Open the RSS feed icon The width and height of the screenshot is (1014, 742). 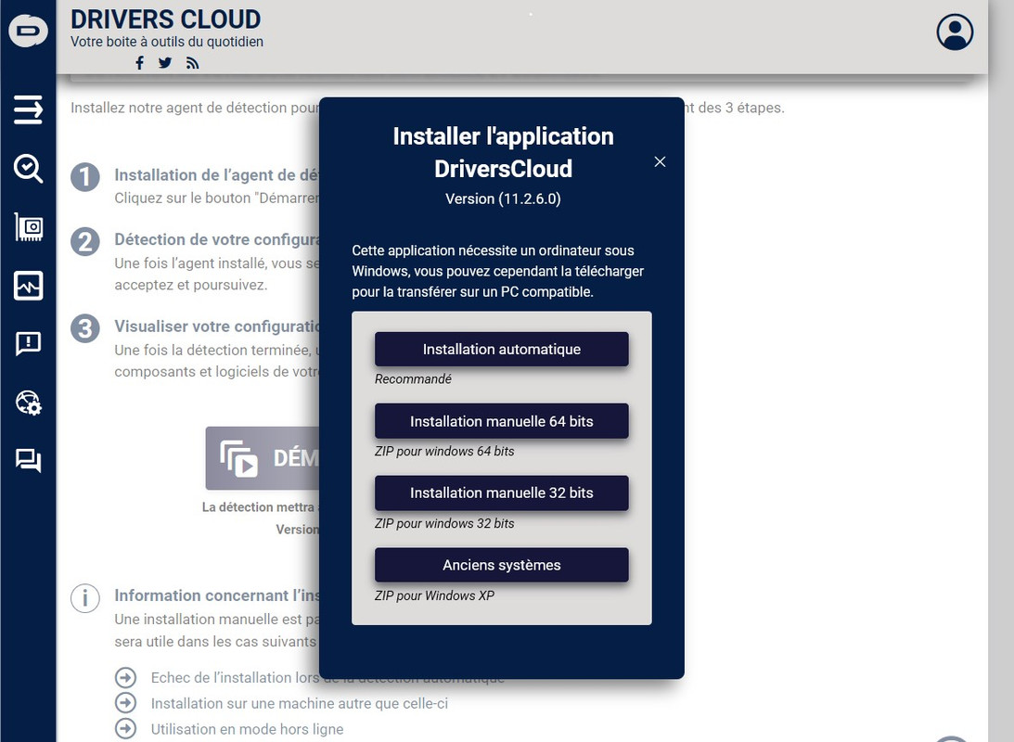(192, 63)
